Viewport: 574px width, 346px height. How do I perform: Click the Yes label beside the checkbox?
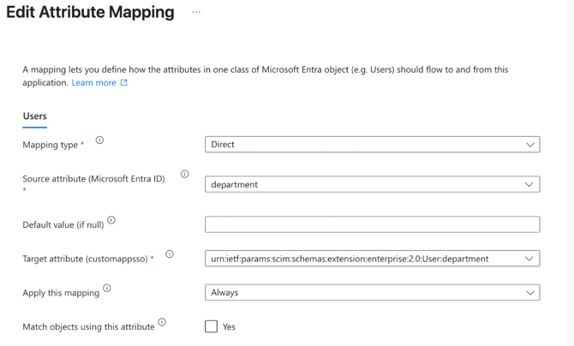point(229,326)
